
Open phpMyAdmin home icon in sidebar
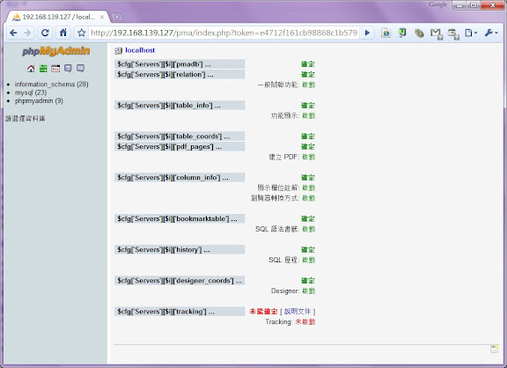click(x=31, y=69)
